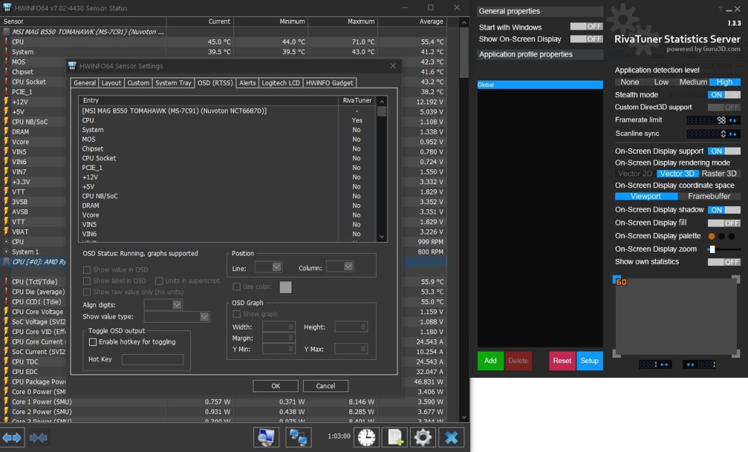Click Sensor Settings dialog title icon

click(72, 66)
